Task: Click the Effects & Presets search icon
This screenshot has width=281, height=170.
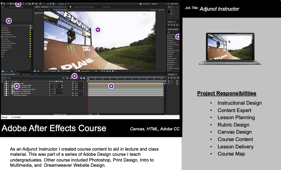Action: pos(169,33)
